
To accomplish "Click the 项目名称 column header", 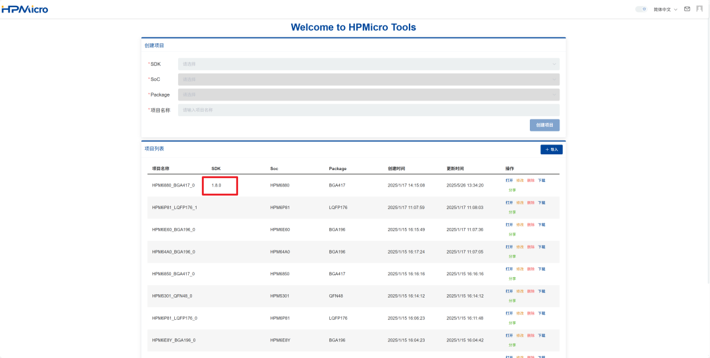I will coord(161,168).
